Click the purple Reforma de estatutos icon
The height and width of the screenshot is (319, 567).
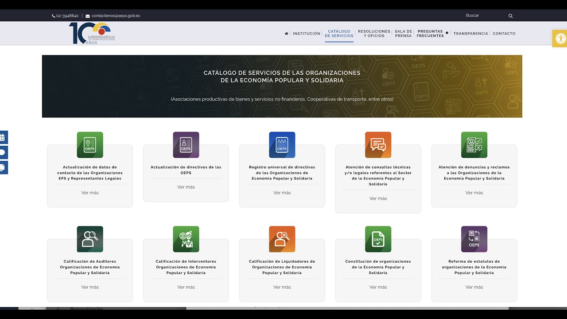click(474, 239)
